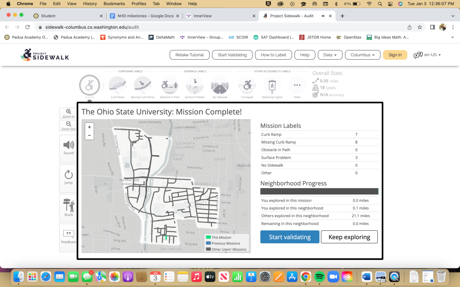Select the Missing Curb Ramp label icon

click(143, 85)
